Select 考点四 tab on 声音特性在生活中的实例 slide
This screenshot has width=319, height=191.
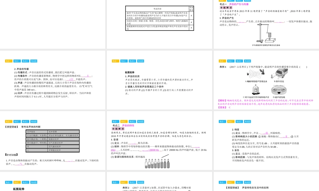[247, 182]
